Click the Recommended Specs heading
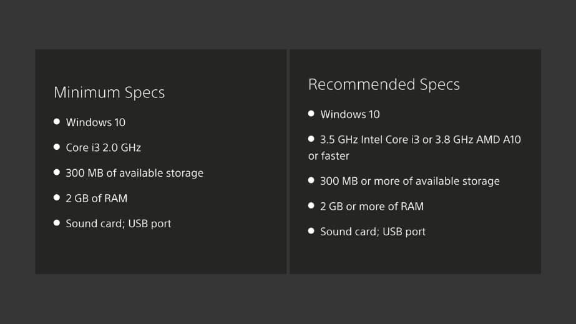 384,84
